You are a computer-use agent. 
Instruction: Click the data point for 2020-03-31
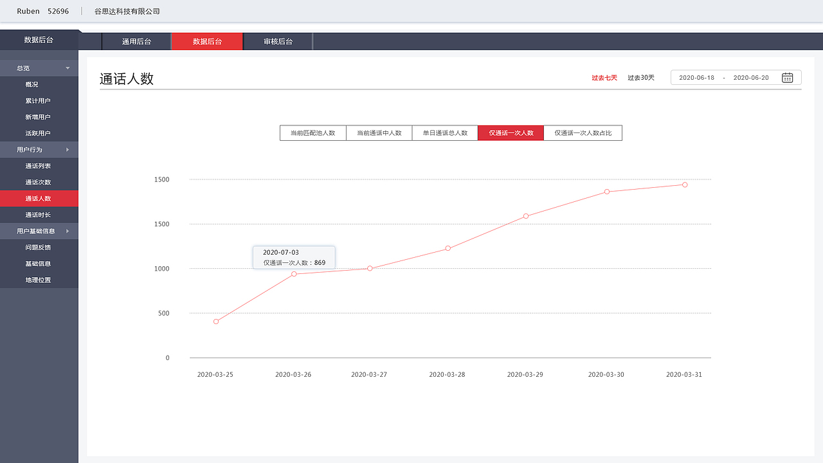pyautogui.click(x=685, y=185)
